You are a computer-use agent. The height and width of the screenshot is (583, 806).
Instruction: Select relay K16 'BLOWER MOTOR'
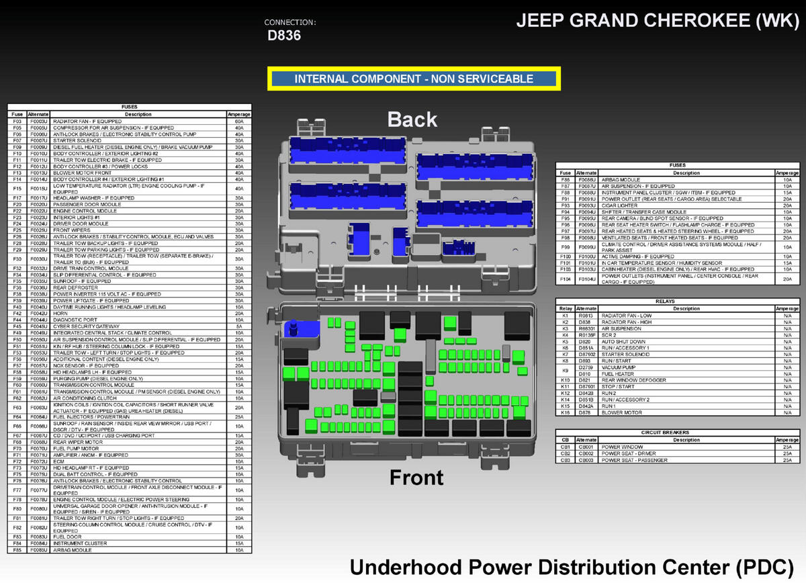coord(678,412)
